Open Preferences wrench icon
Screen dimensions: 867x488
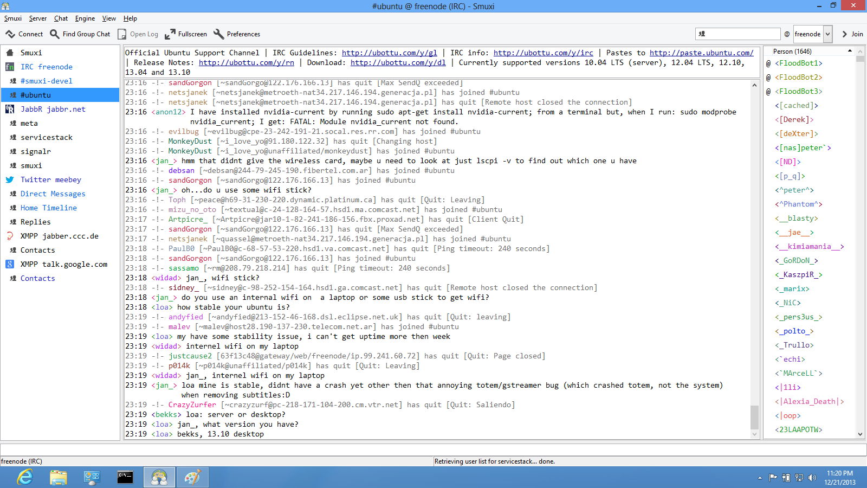pos(219,34)
